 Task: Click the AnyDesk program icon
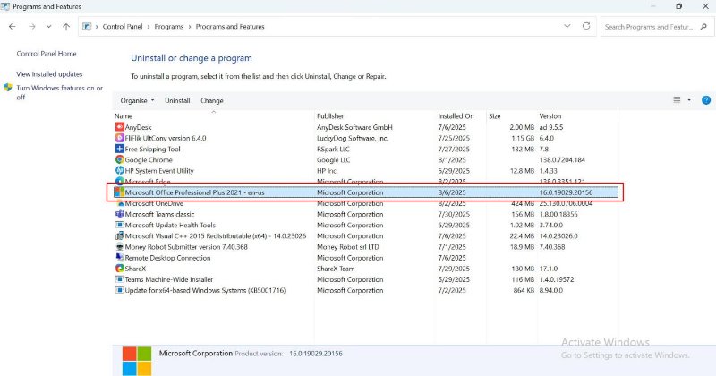point(120,127)
